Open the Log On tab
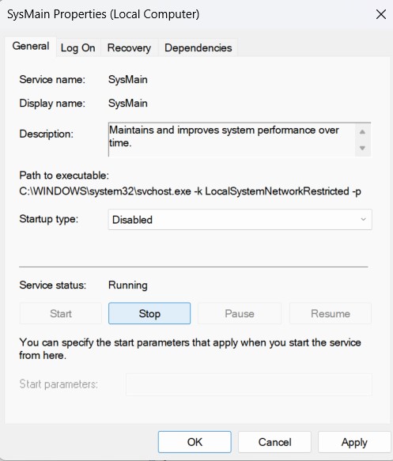This screenshot has height=461, width=393. tap(78, 48)
